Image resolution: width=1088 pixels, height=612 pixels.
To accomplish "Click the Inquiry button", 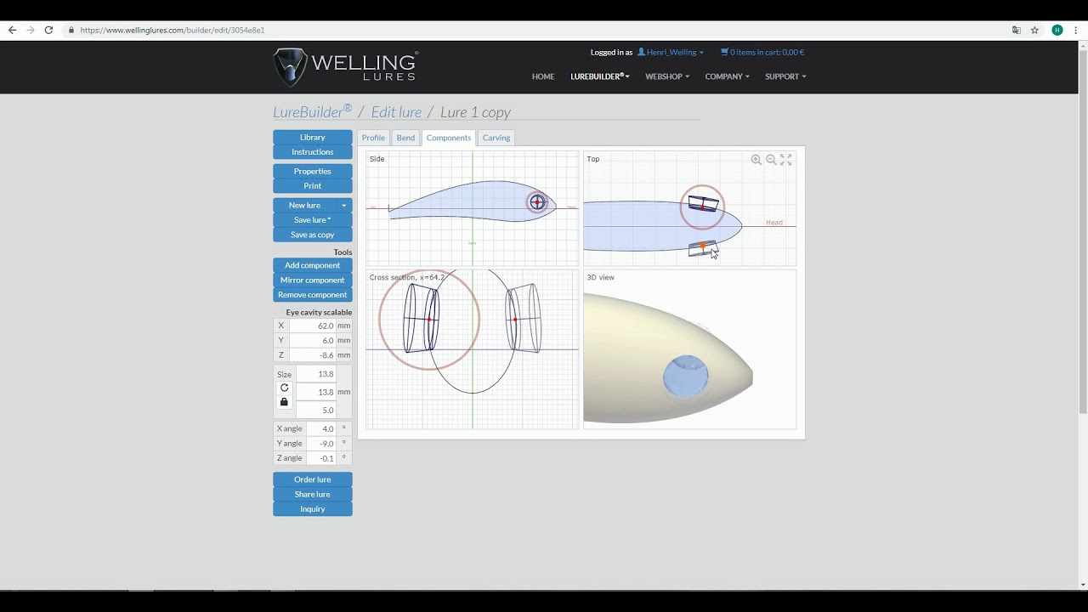I will pos(313,509).
